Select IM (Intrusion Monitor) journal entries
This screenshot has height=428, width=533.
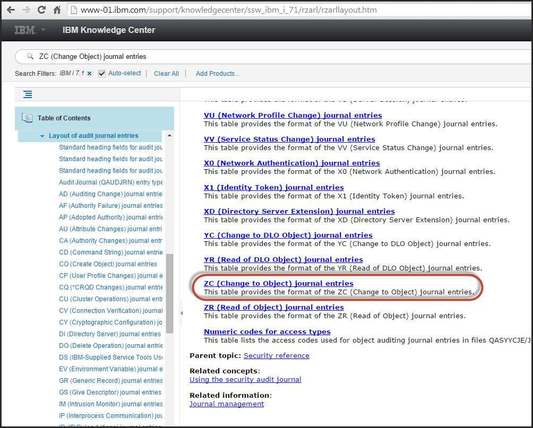pos(110,404)
